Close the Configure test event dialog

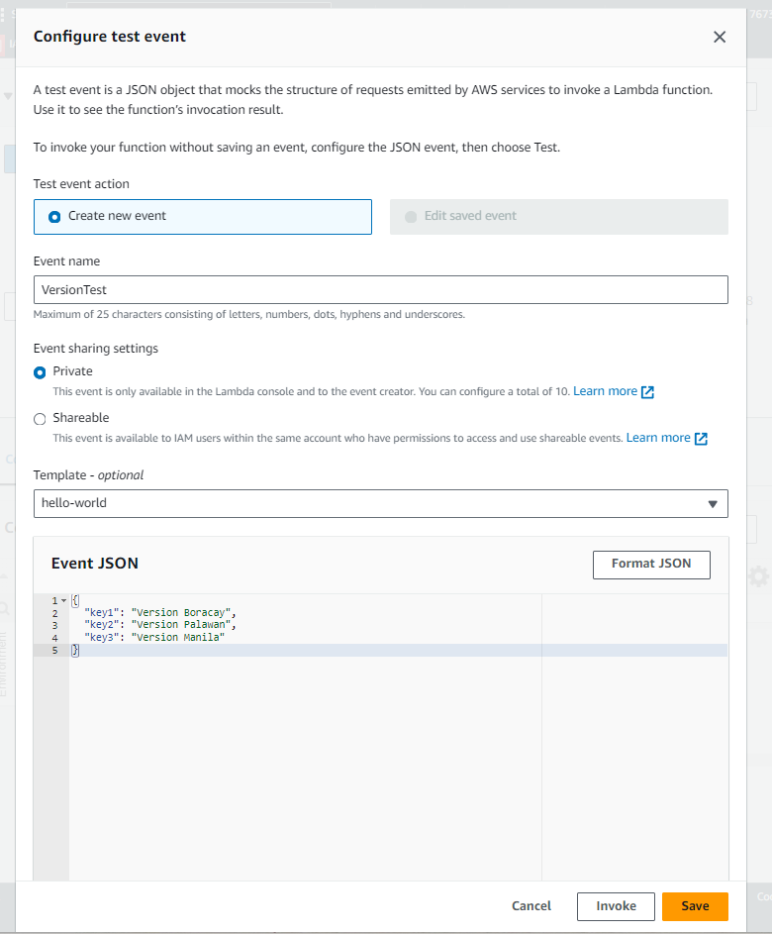[x=720, y=37]
